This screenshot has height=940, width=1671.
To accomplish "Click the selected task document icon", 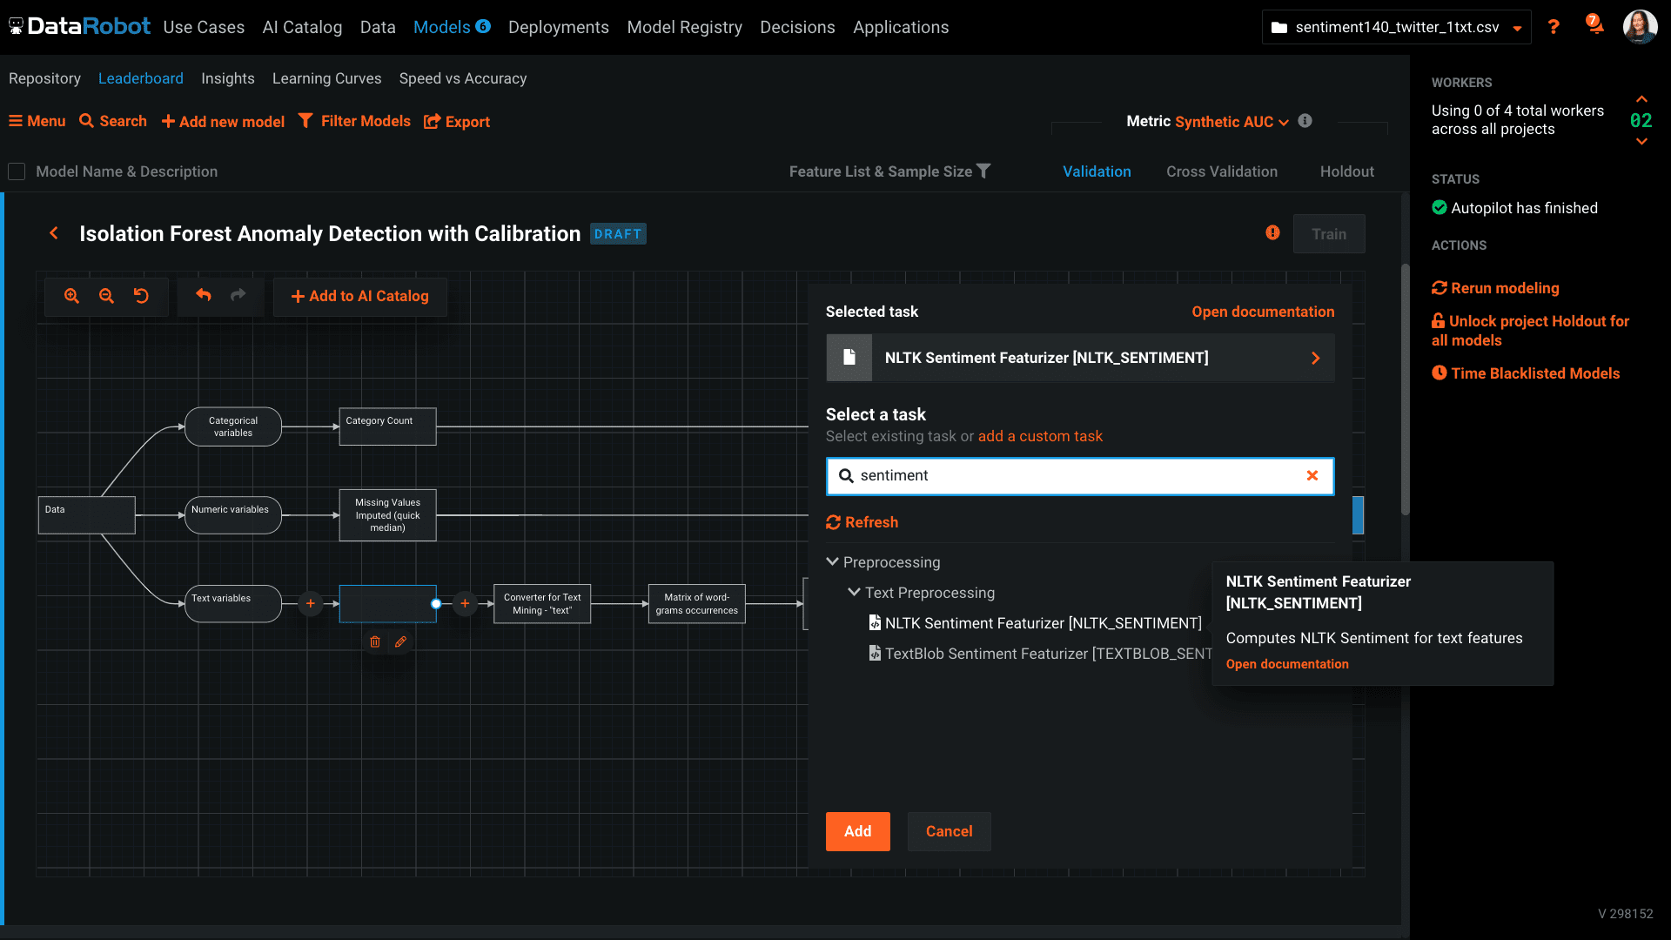I will (x=849, y=358).
